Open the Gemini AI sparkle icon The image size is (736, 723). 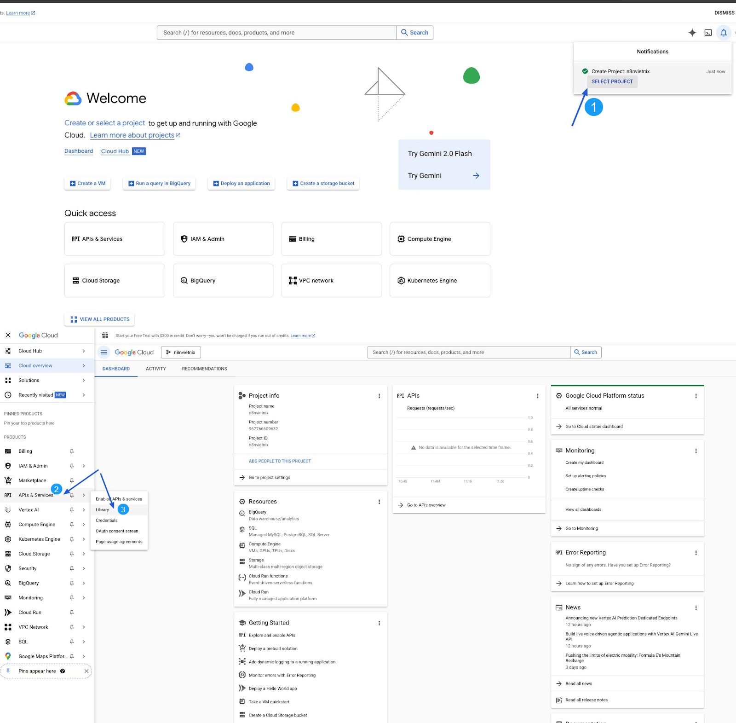692,33
